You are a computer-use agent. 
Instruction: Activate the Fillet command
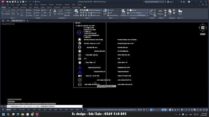coord(44,13)
